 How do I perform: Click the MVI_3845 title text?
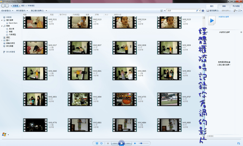click(142, 71)
